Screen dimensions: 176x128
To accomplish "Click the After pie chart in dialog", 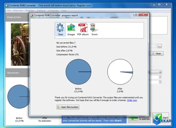I will pyautogui.click(x=120, y=72).
